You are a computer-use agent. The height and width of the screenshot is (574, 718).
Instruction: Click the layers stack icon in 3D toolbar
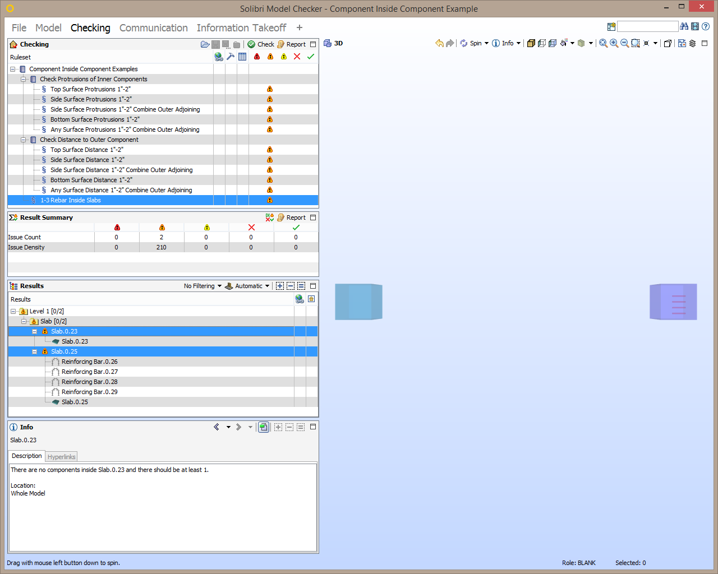[x=693, y=43]
